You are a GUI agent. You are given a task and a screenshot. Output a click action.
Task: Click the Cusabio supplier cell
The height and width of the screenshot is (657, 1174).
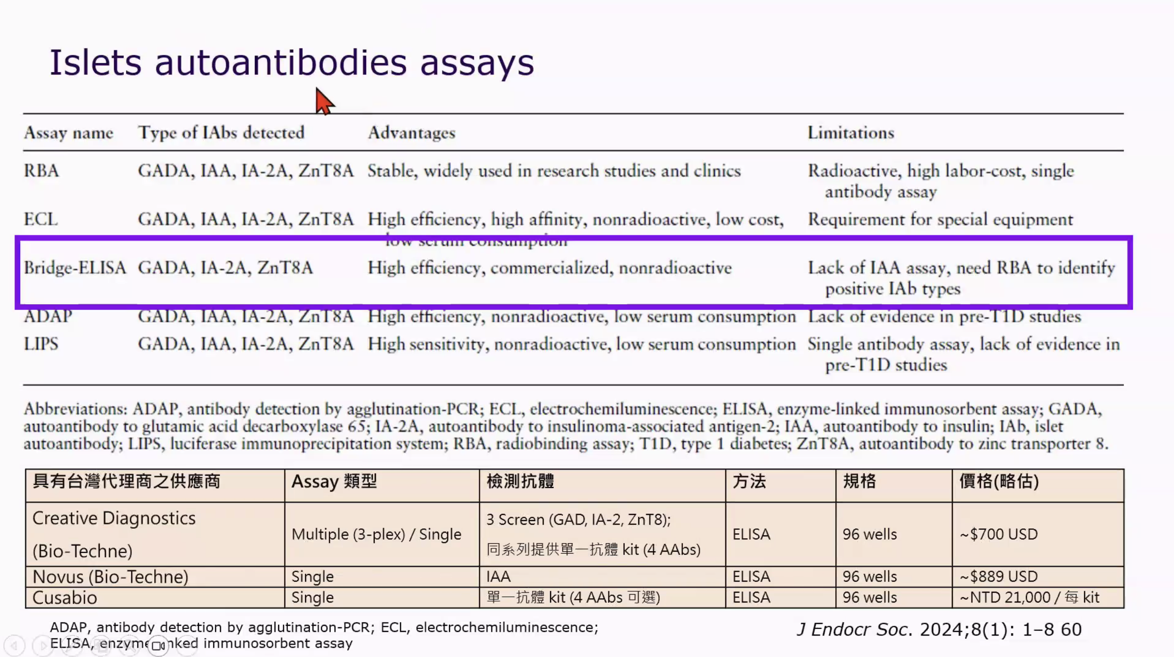pos(65,598)
